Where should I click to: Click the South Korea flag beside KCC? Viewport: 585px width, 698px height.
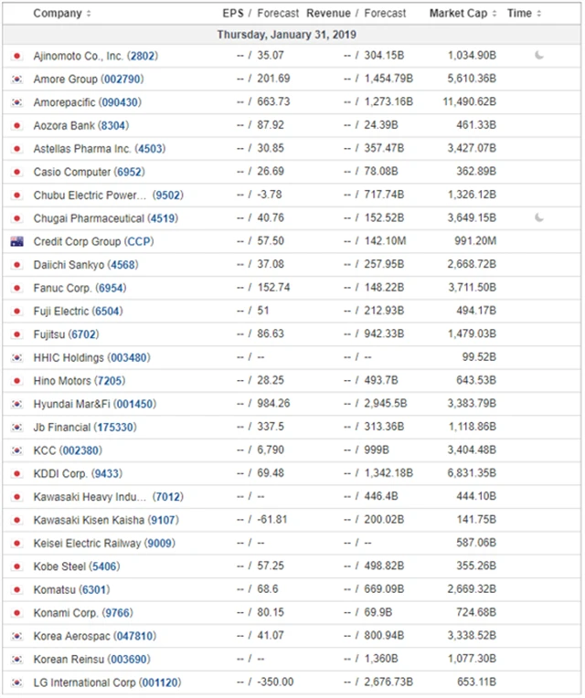coord(16,450)
